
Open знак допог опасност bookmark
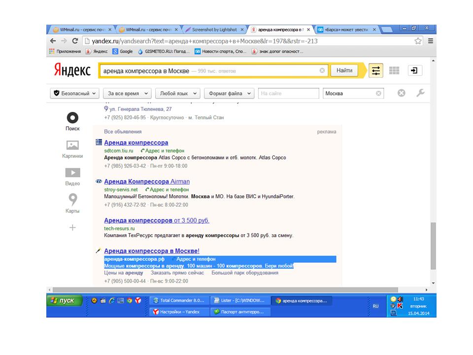(277, 51)
